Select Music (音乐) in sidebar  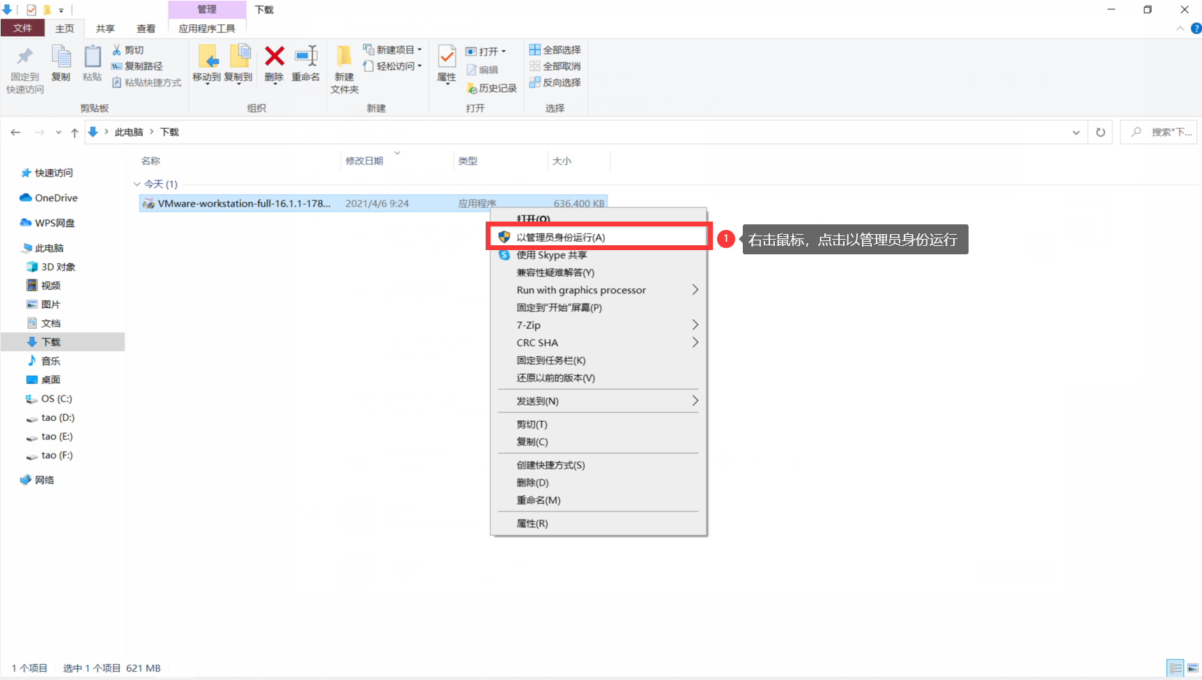pyautogui.click(x=50, y=361)
